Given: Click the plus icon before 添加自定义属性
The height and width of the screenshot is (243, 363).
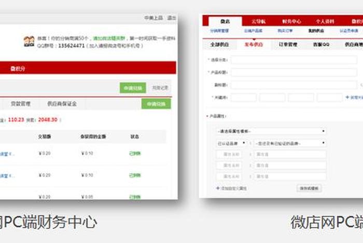Looking at the screenshot, I should pos(218,188).
